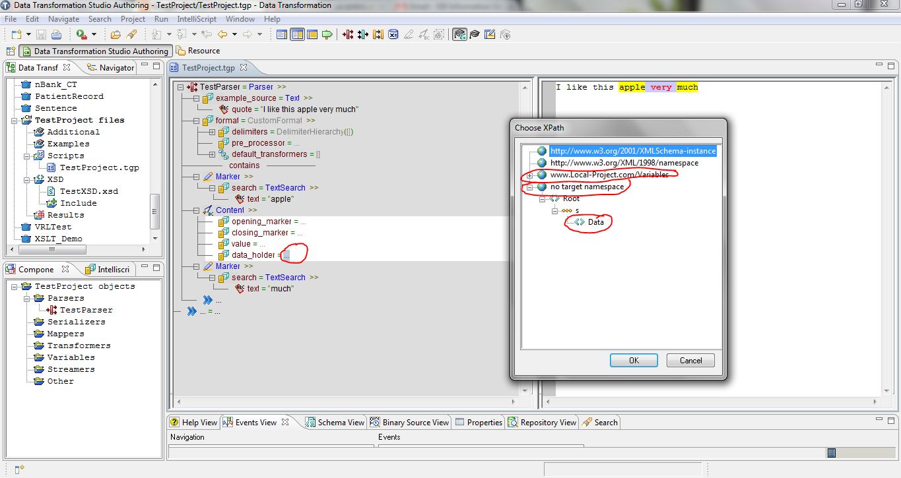Click the open folder icon in the toolbar

(116, 34)
